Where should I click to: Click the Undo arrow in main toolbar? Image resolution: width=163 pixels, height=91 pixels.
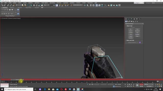coord(2,5)
